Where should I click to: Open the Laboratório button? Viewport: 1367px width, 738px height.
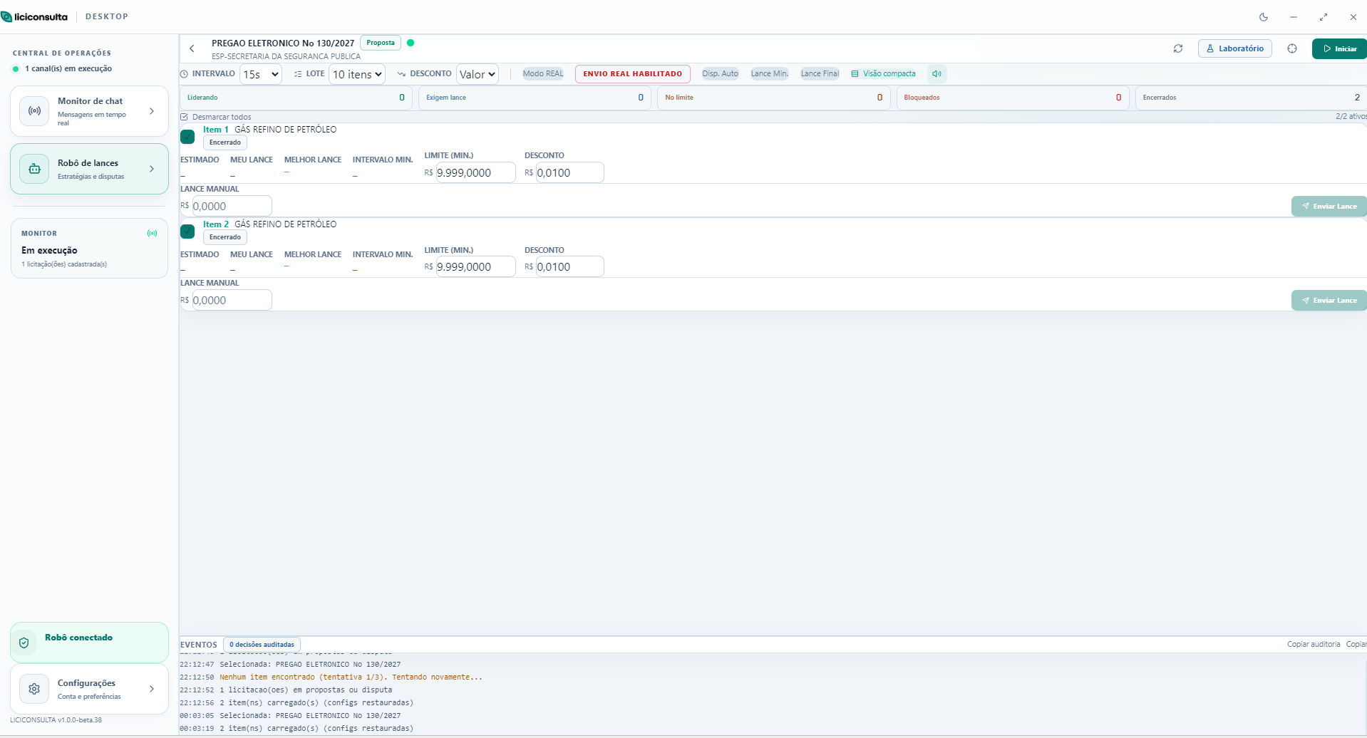[1235, 48]
